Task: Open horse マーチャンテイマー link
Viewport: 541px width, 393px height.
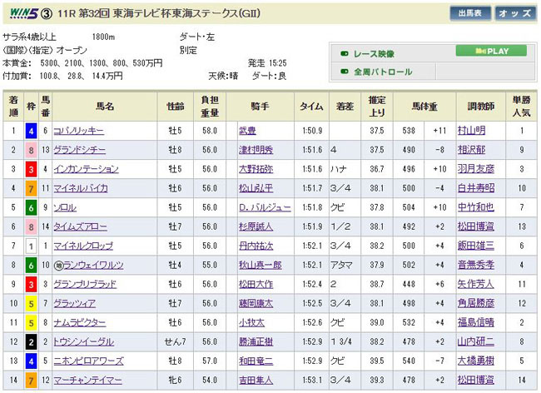Action: [x=87, y=380]
